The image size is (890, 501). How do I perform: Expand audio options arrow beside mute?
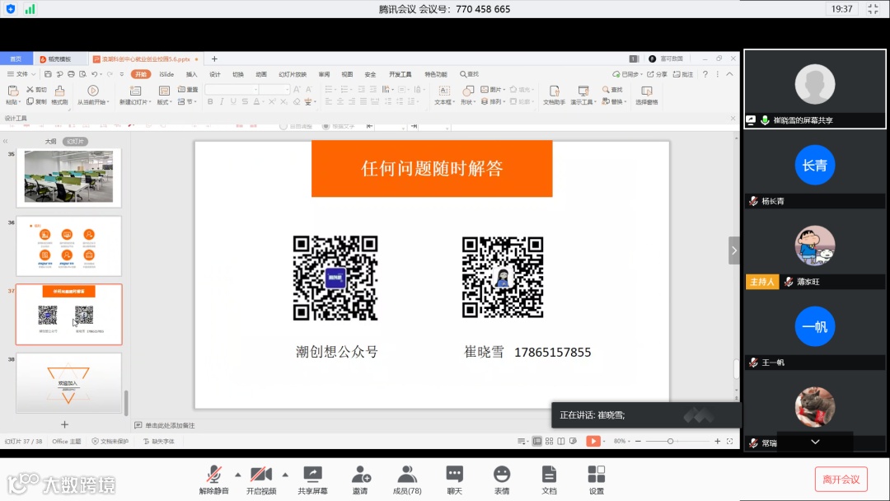(x=238, y=475)
